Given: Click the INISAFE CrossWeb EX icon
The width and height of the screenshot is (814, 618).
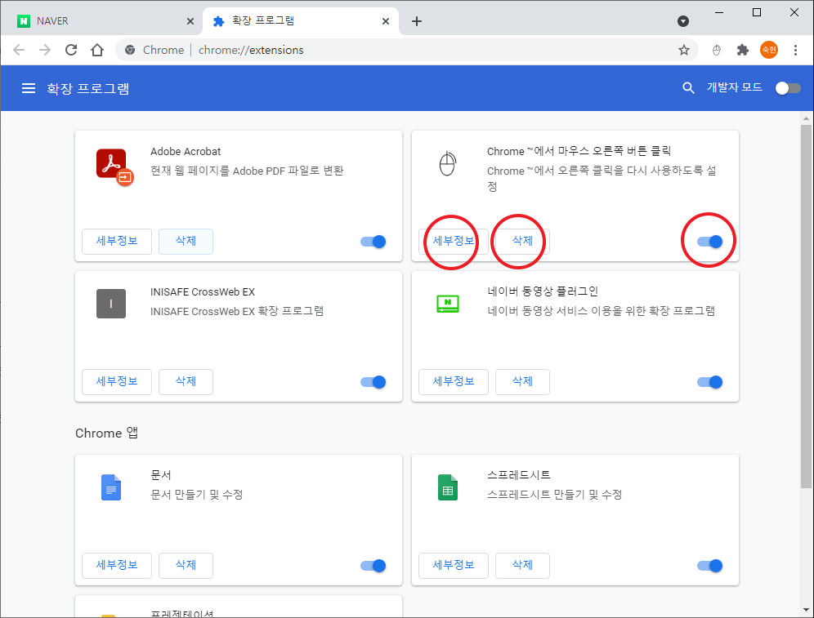Looking at the screenshot, I should [111, 304].
